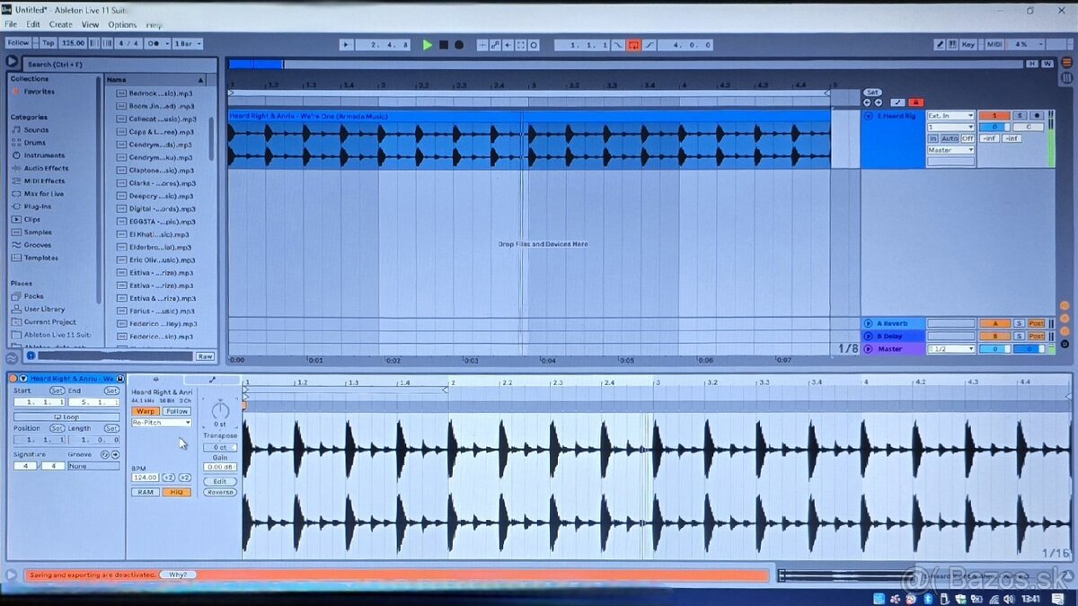This screenshot has height=606, width=1078.
Task: Click the Reverse button in clip view
Action: pos(219,492)
